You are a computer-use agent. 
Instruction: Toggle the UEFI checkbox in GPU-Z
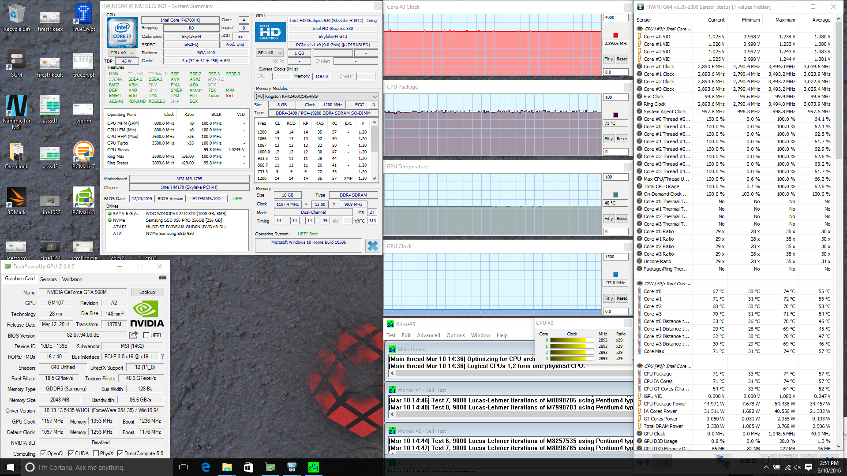(x=146, y=335)
